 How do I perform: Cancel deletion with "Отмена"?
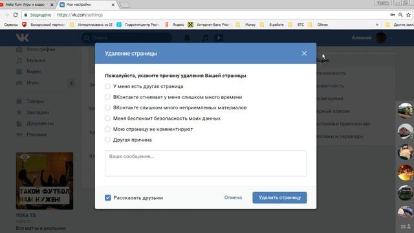point(233,197)
